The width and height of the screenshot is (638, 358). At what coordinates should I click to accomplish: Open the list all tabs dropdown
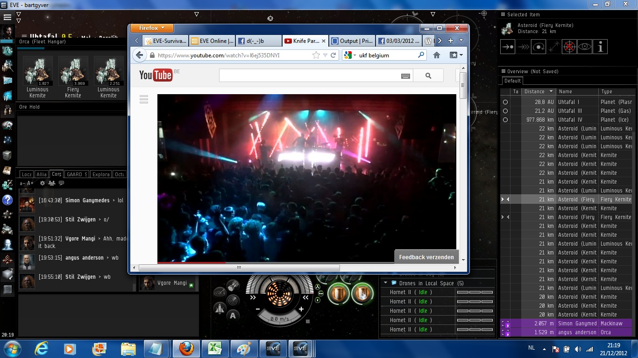click(461, 41)
